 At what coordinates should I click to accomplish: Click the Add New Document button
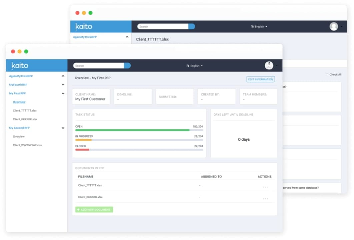point(94,210)
